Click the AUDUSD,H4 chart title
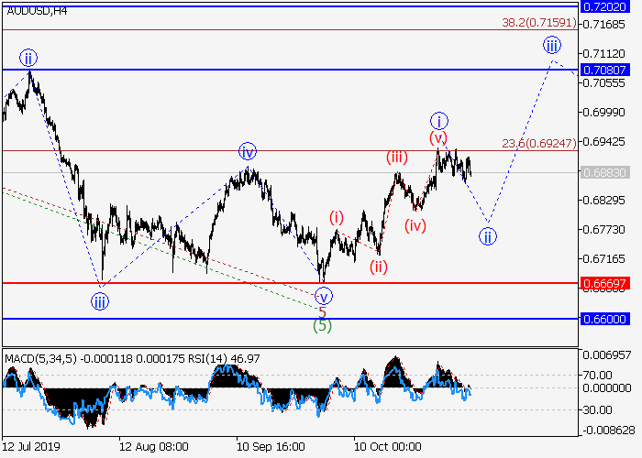This screenshot has height=458, width=642. pyautogui.click(x=35, y=11)
